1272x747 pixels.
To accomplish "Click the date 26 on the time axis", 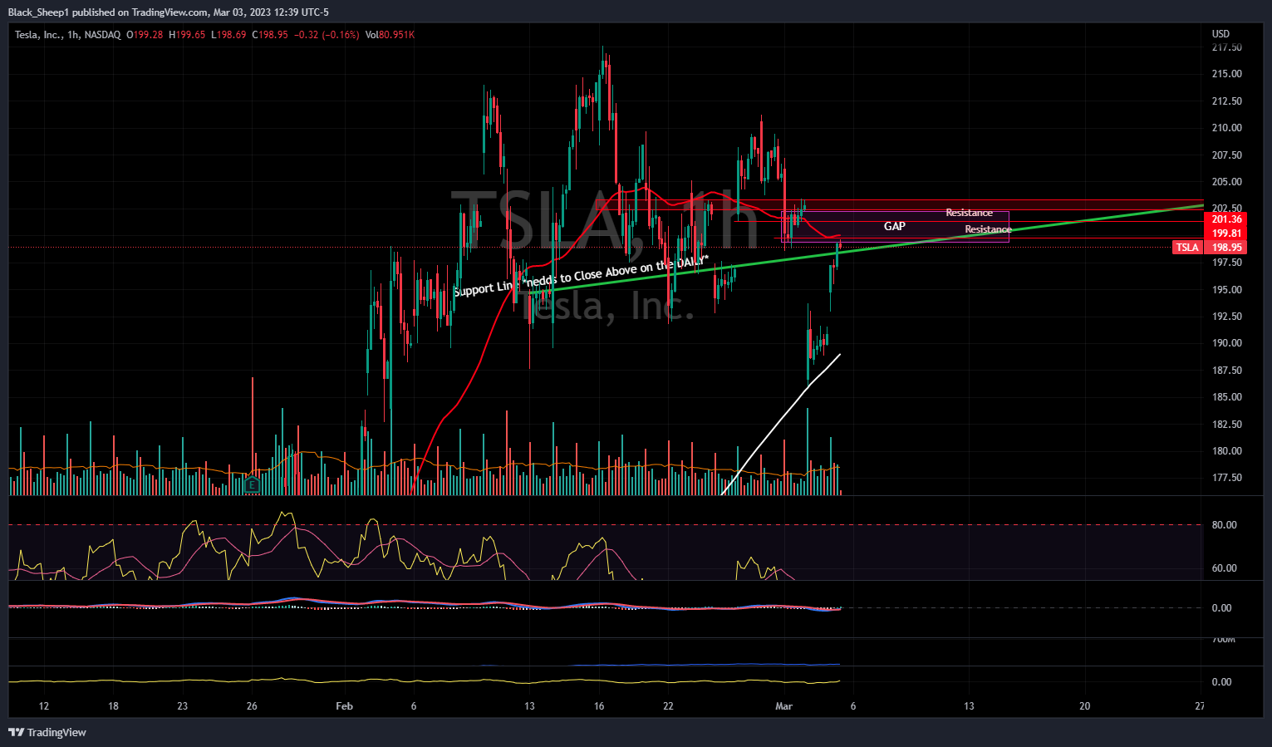I will point(252,706).
